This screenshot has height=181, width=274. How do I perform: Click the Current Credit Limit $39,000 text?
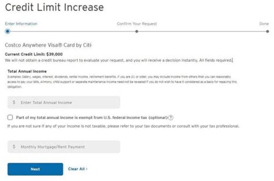point(34,54)
